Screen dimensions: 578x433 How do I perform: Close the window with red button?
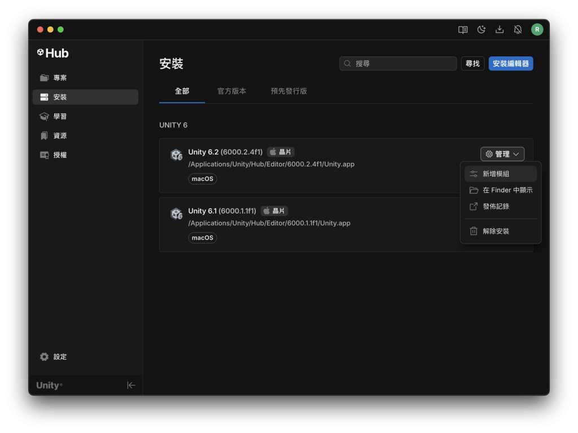point(40,29)
